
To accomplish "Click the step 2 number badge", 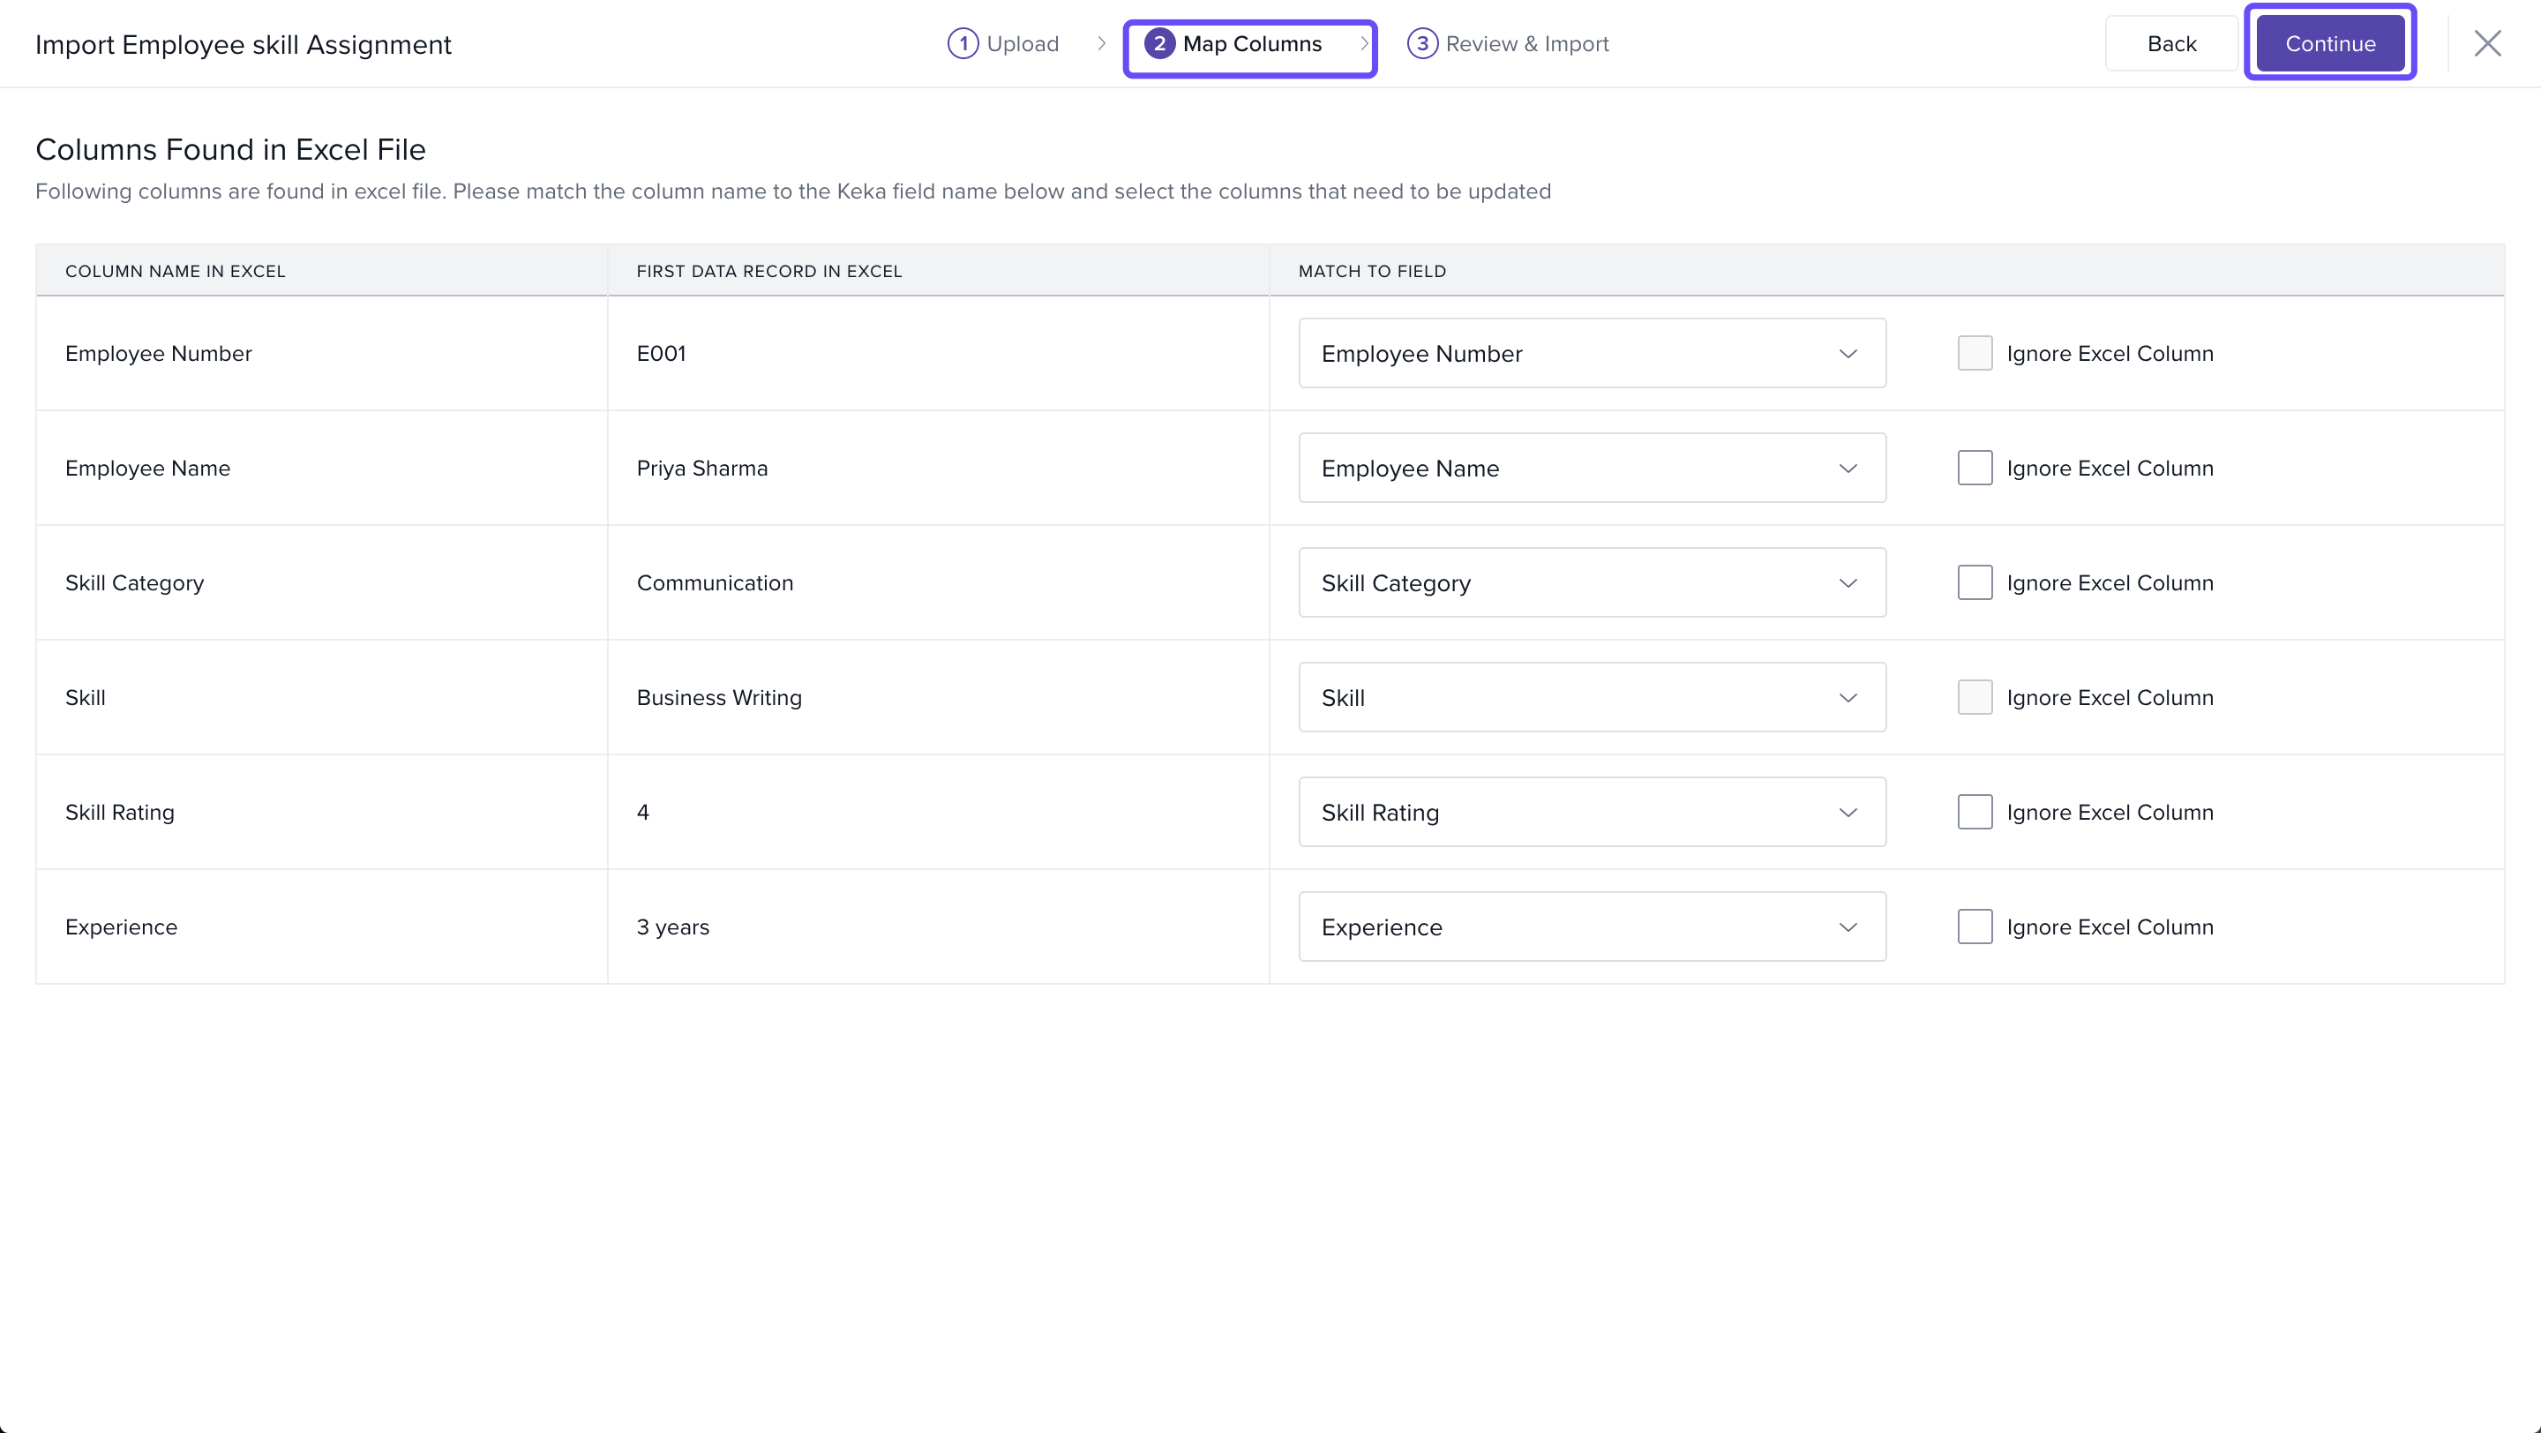I will [1159, 43].
